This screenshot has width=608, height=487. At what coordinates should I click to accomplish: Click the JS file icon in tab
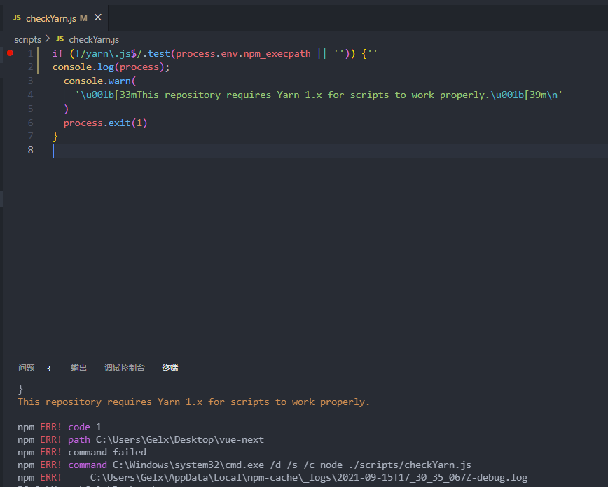point(17,18)
